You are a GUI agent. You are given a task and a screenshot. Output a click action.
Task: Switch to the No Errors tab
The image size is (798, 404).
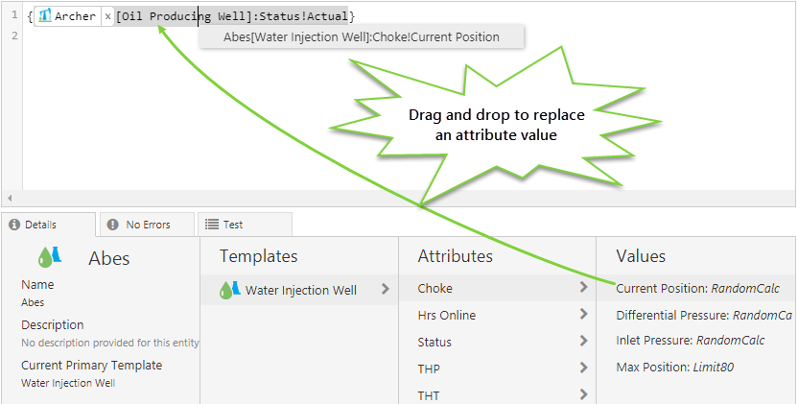(147, 225)
